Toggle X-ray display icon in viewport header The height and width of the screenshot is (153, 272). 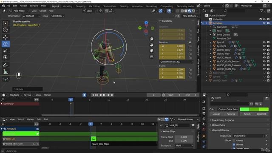click(178, 11)
